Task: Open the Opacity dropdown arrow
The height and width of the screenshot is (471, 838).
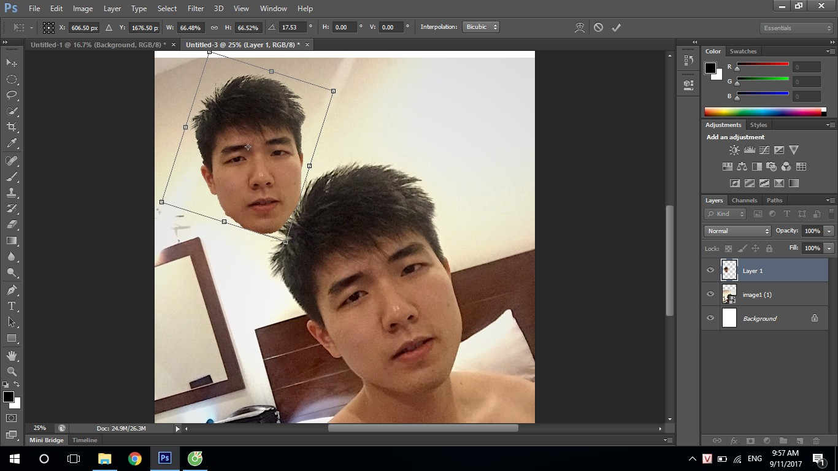Action: 829,231
